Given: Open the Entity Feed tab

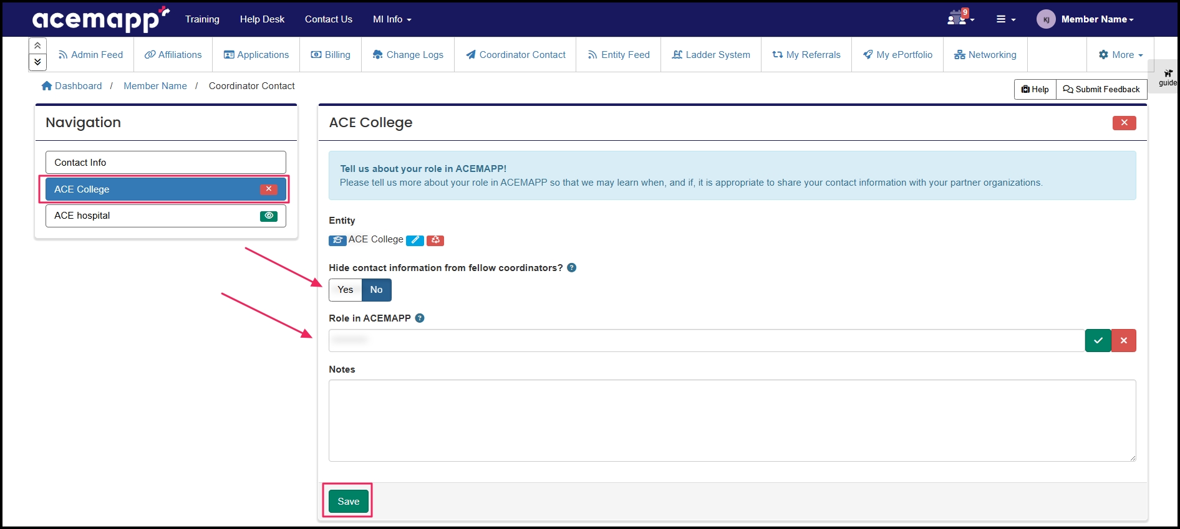Looking at the screenshot, I should tap(619, 55).
